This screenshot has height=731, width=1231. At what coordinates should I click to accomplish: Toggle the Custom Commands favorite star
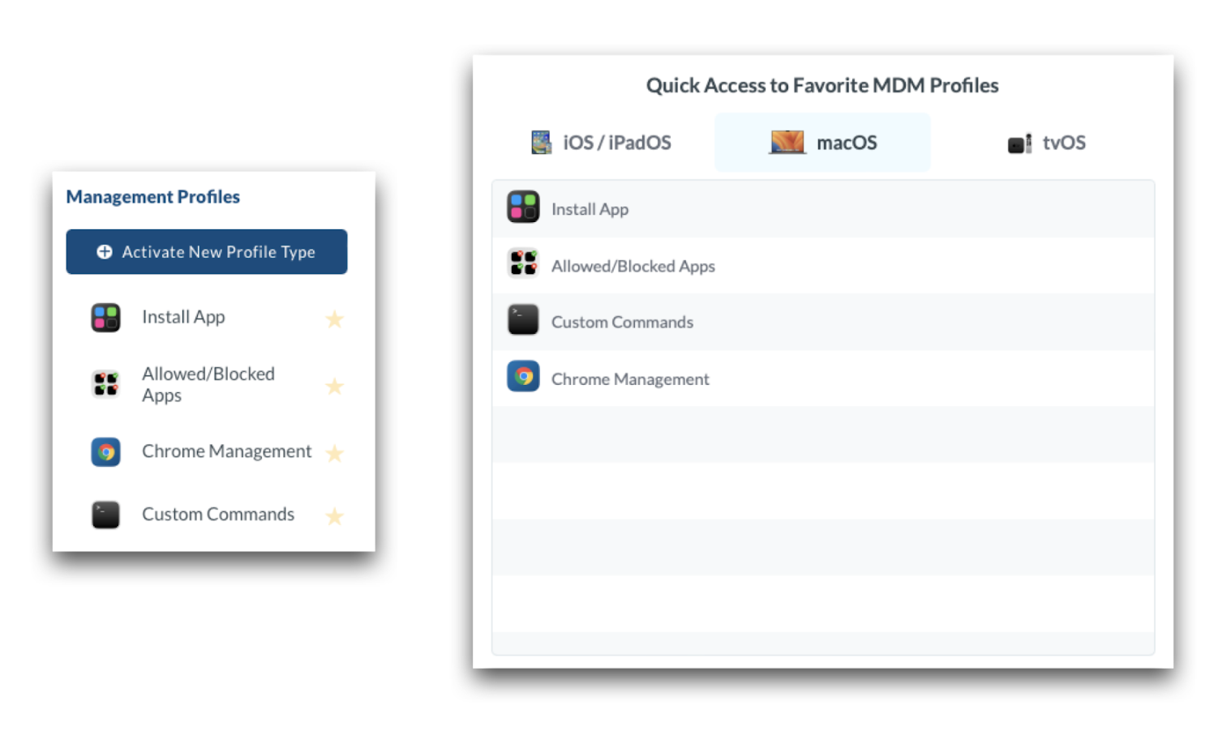click(x=334, y=516)
